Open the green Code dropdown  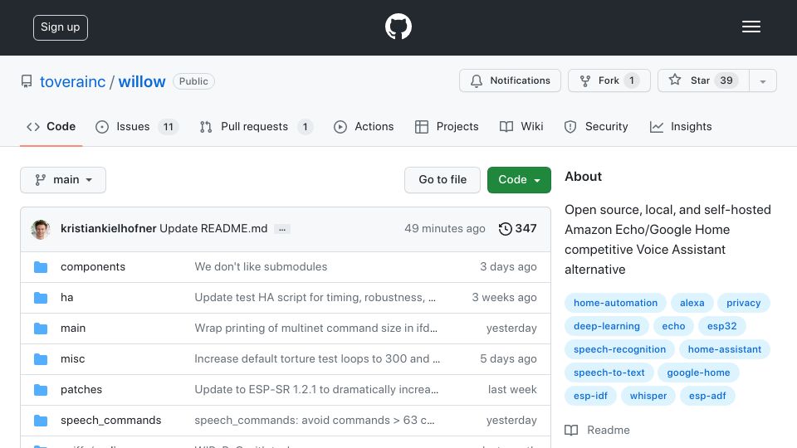[519, 180]
